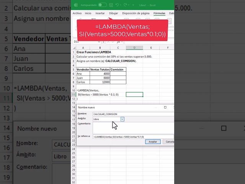Confirm with the Aceptar button
The image size is (245, 184).
coord(153,142)
